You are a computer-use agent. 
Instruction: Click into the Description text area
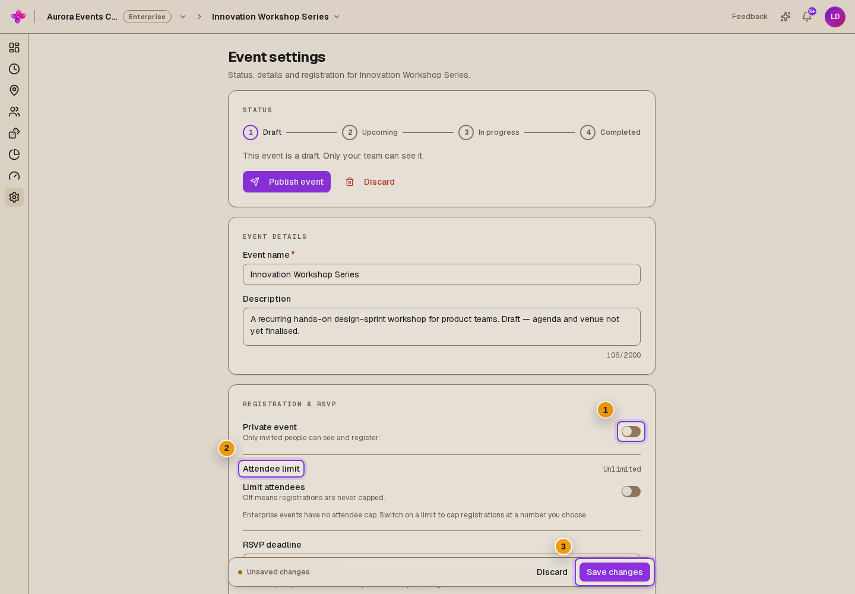pyautogui.click(x=442, y=327)
